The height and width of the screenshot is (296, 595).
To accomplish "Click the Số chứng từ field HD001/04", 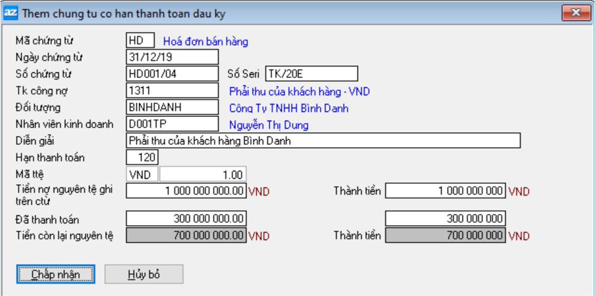I will [172, 74].
